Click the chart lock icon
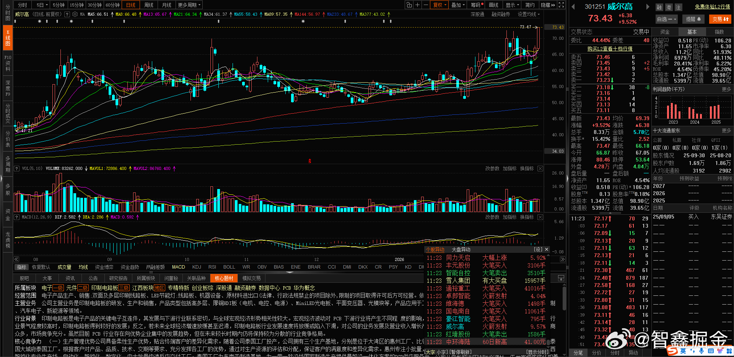734x357 pixels. tap(409, 5)
